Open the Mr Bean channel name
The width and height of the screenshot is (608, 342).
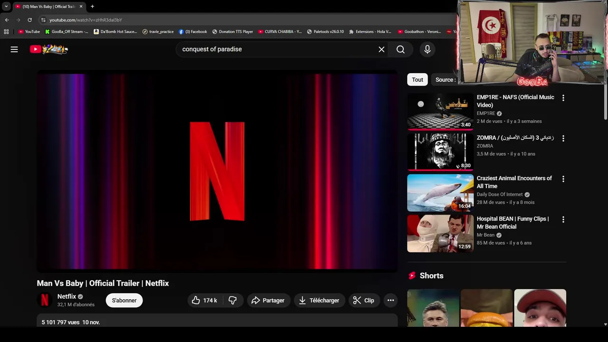point(485,235)
